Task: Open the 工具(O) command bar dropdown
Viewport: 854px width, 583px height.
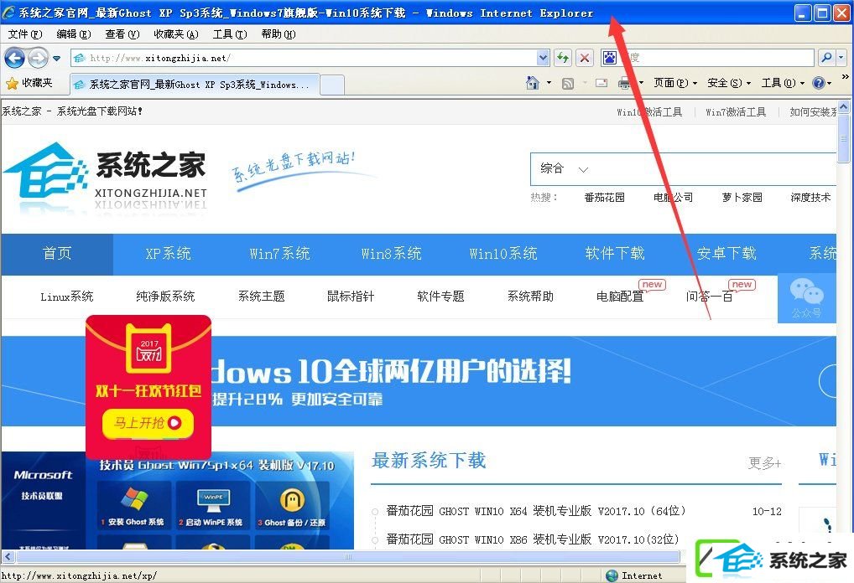Action: click(x=783, y=83)
